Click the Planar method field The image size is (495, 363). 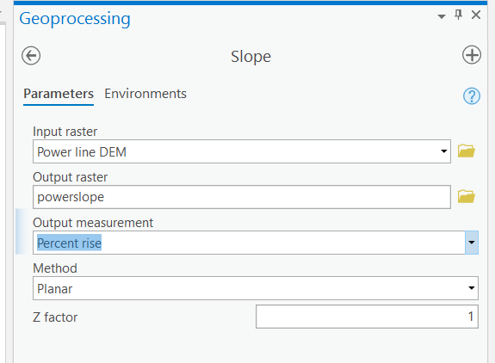coord(256,288)
